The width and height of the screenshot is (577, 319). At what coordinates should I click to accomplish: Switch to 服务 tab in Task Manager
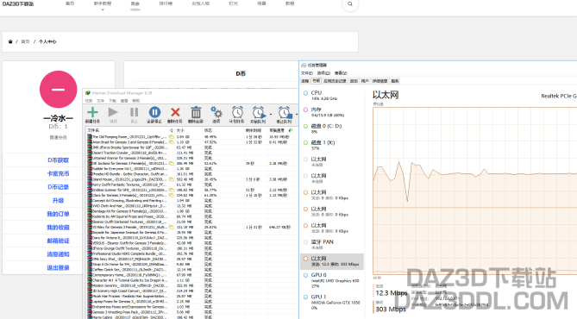[395, 81]
